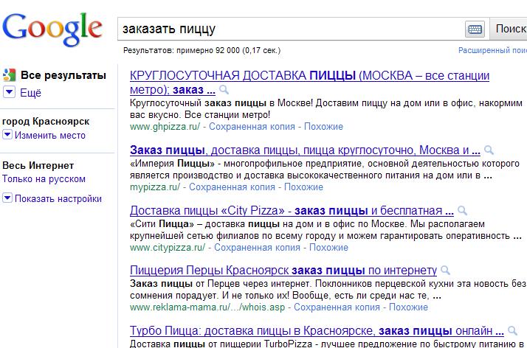Select Весь Интернет filter
Screen dimensions: 527x348
[38, 165]
